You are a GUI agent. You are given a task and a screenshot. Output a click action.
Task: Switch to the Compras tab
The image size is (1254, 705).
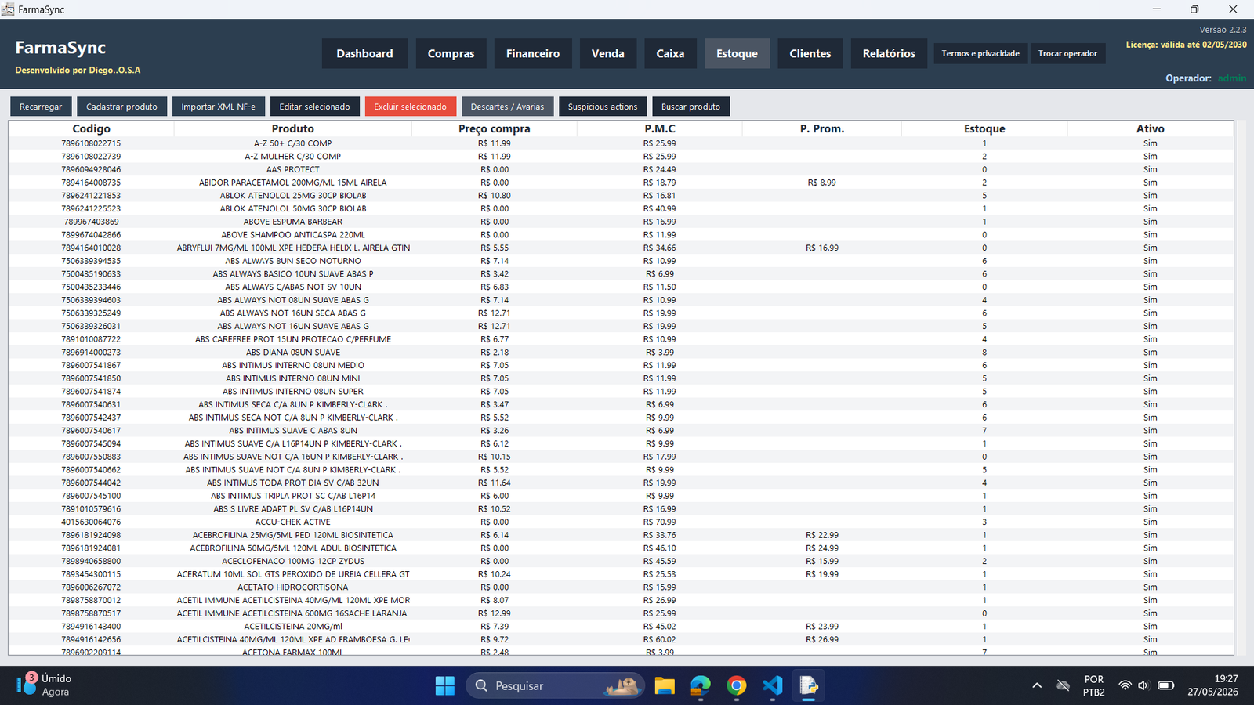[451, 53]
